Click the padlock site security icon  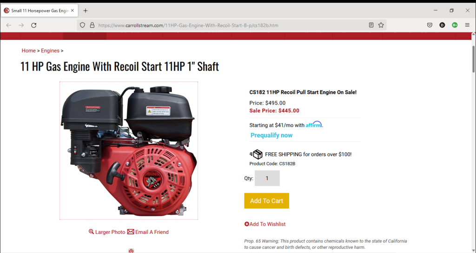click(x=92, y=26)
